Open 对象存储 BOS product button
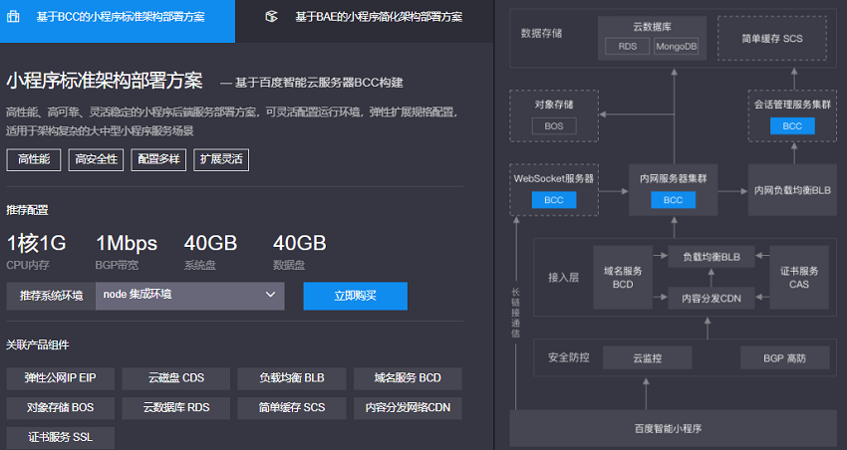 click(x=61, y=408)
